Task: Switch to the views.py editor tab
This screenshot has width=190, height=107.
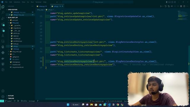Action: point(42,6)
